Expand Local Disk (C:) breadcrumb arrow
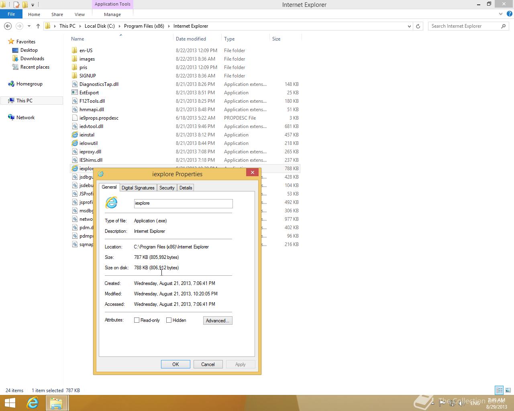 click(119, 26)
